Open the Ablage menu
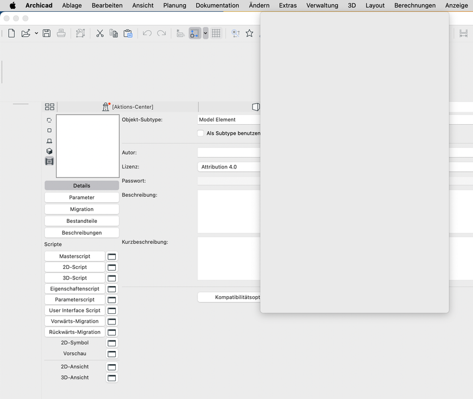The height and width of the screenshot is (399, 473). [x=72, y=5]
